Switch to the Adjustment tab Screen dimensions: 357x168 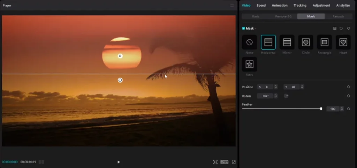321,6
